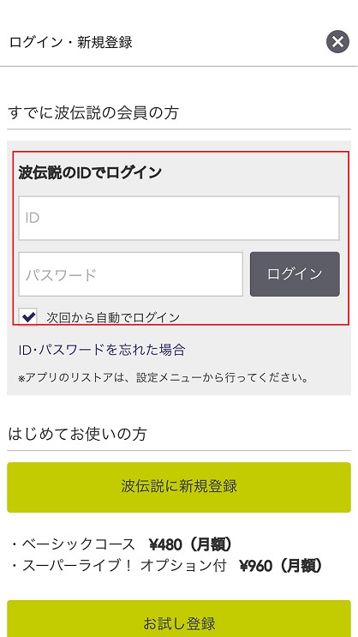Viewport: 358px width, 637px height.
Task: Click into the パスワード field
Action: coord(131,274)
